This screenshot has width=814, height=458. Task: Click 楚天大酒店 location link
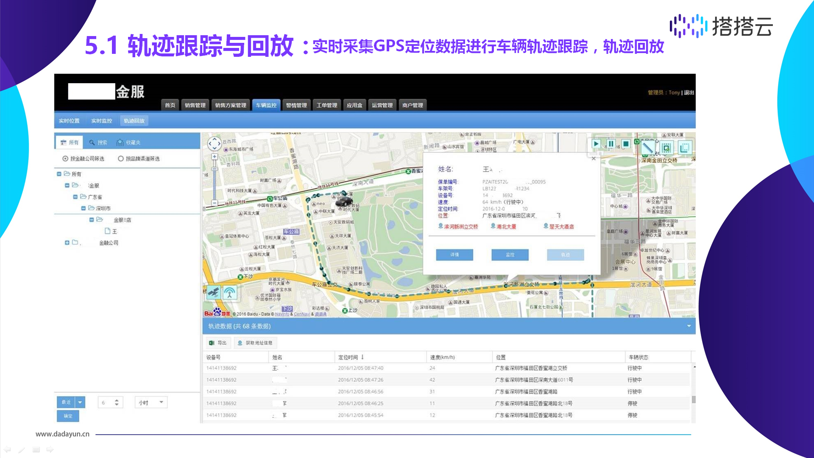coord(559,226)
